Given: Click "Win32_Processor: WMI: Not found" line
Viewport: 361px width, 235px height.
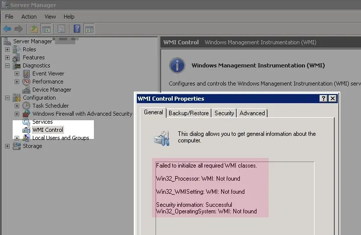Looking at the screenshot, I should click(x=198, y=179).
